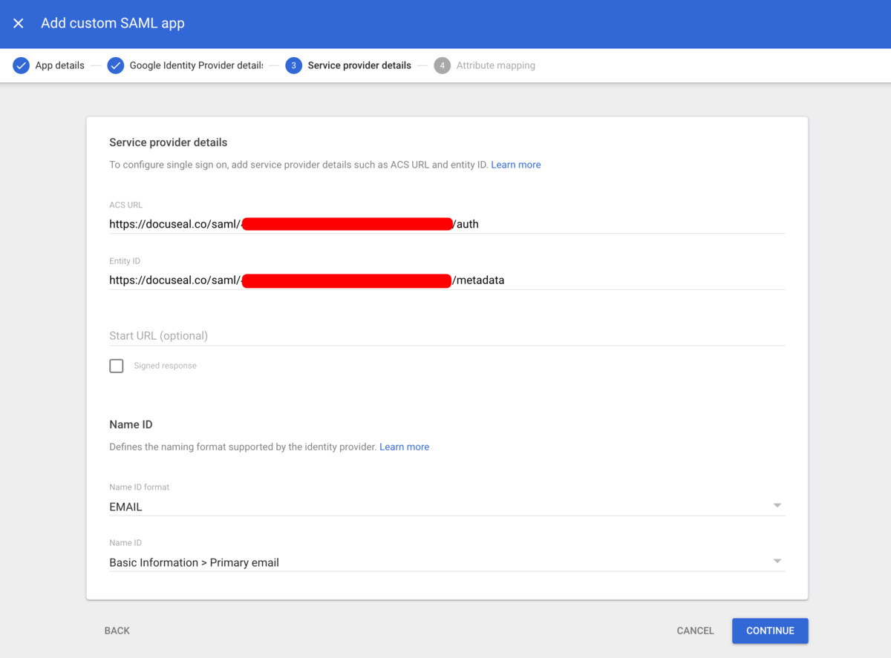Close the Add custom SAML app dialog
The width and height of the screenshot is (891, 658).
[19, 24]
